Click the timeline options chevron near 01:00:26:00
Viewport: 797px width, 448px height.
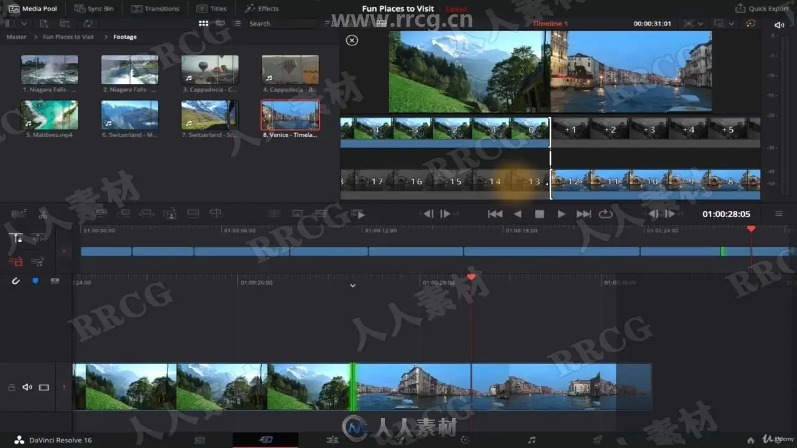click(x=352, y=286)
